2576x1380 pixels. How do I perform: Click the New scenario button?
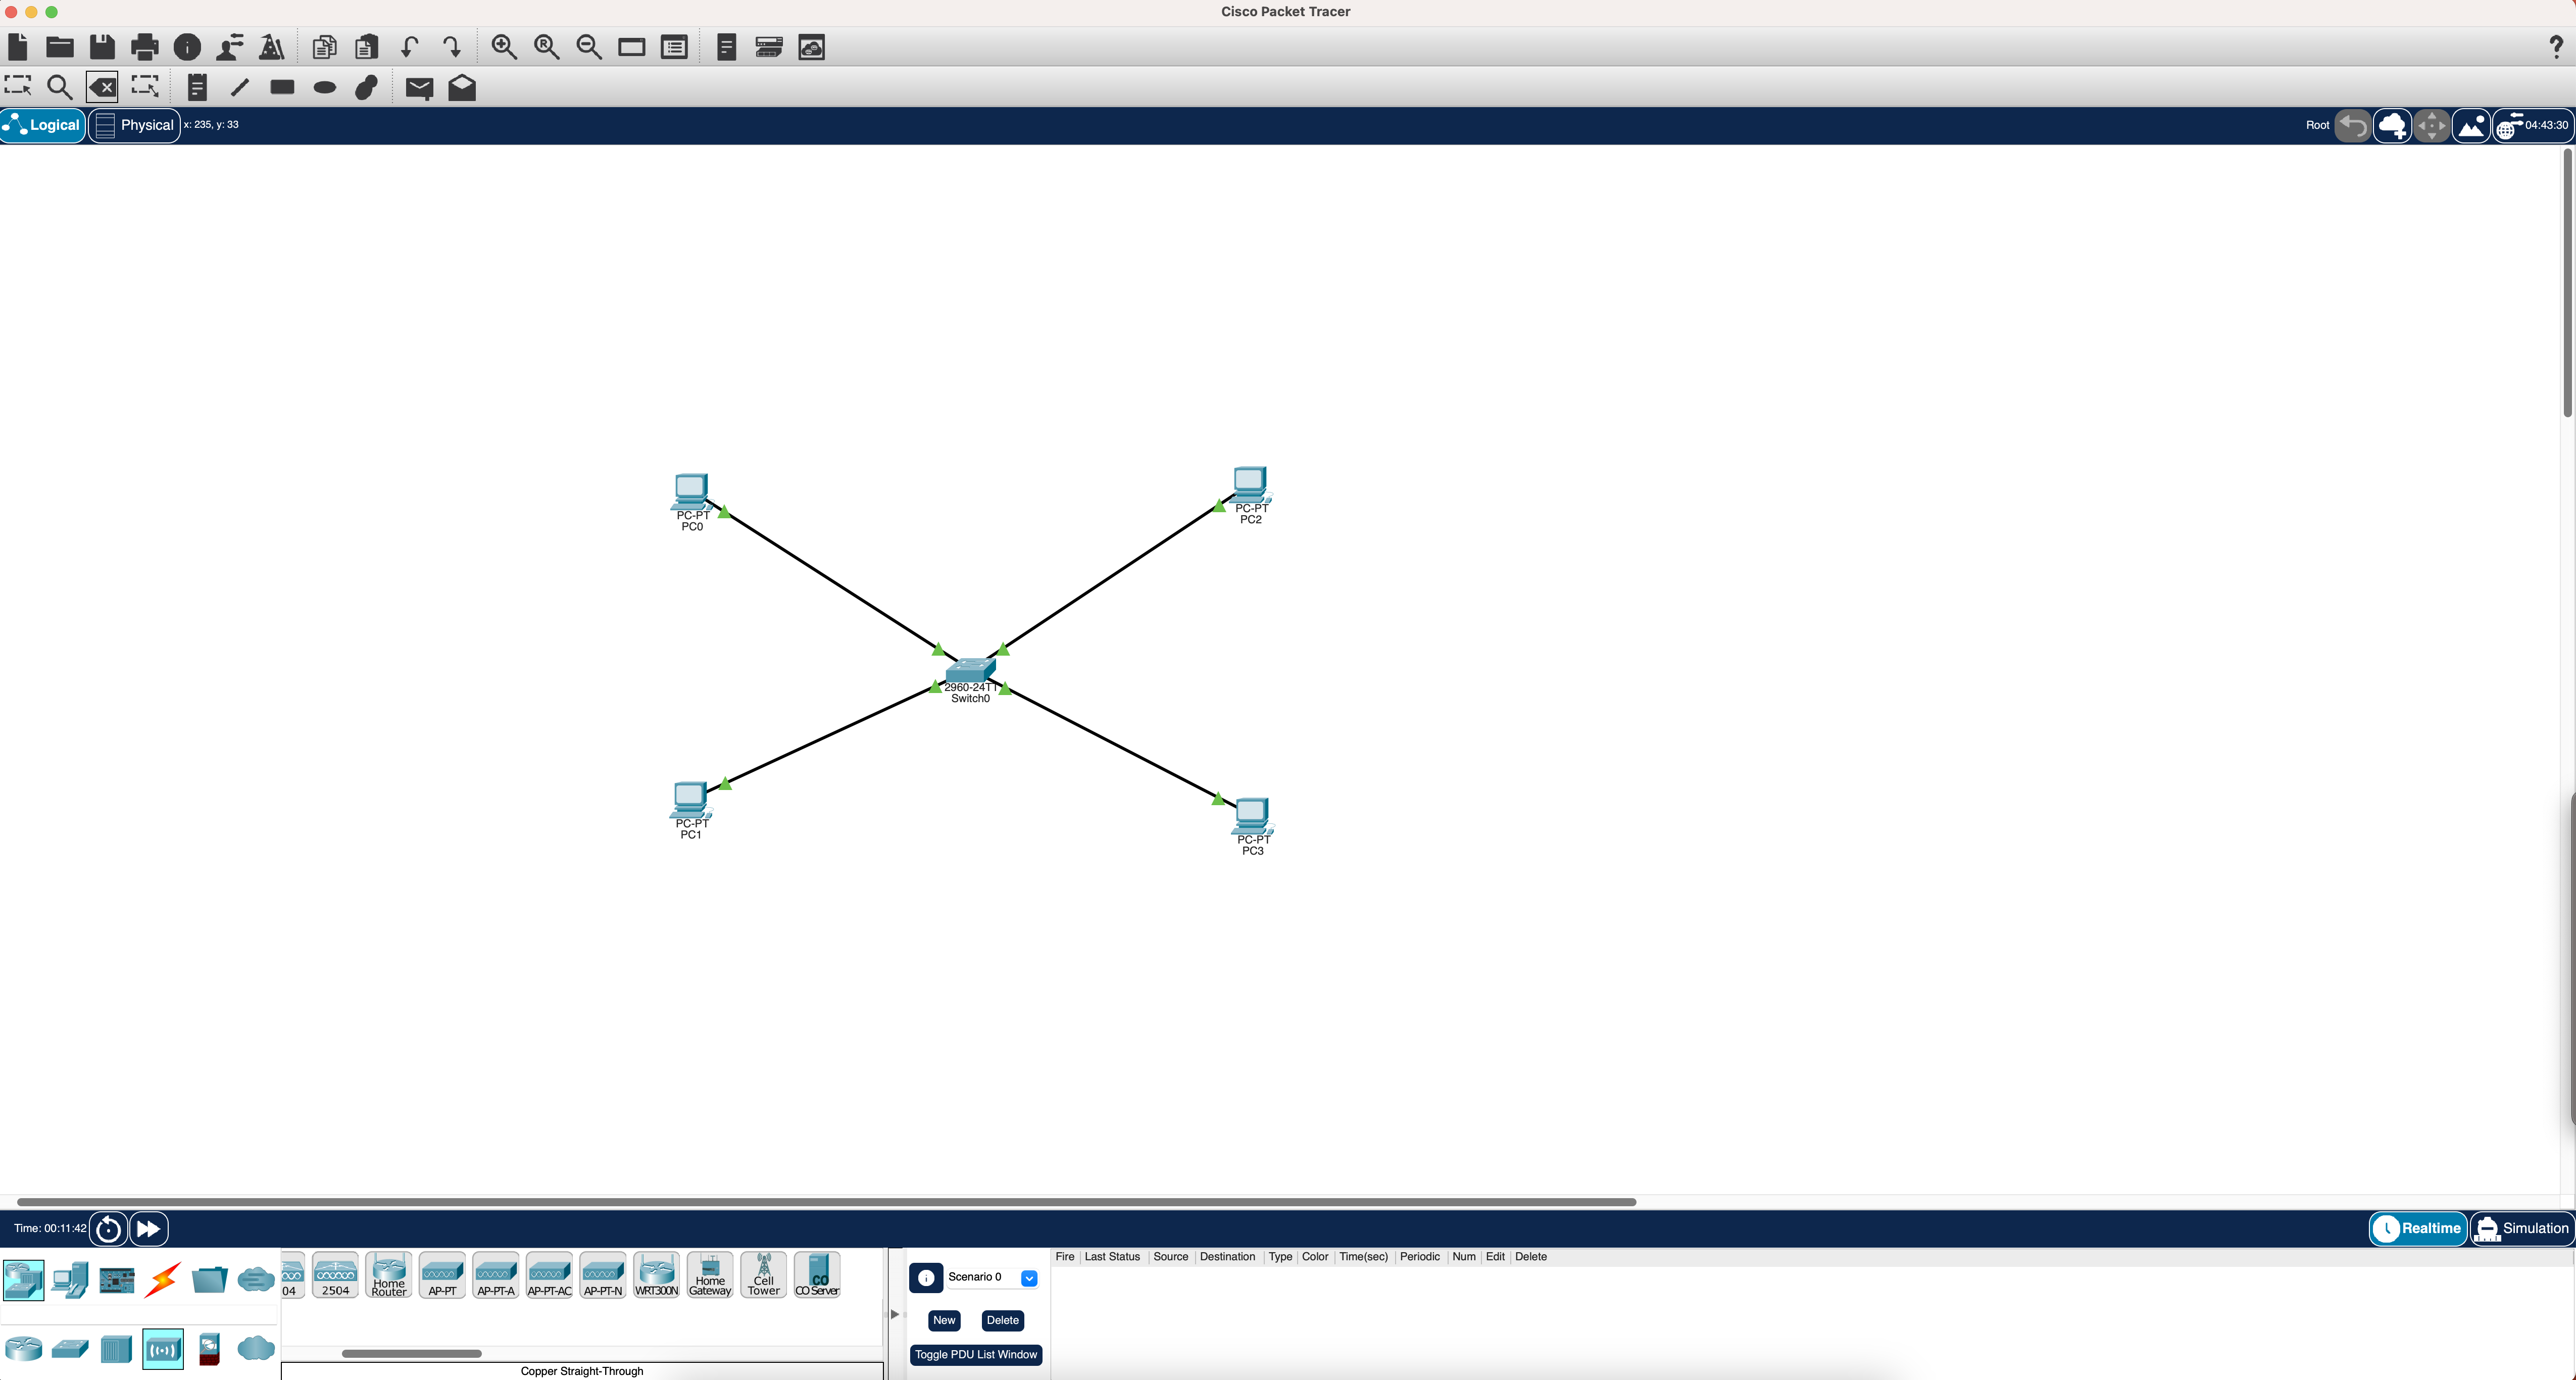point(944,1320)
